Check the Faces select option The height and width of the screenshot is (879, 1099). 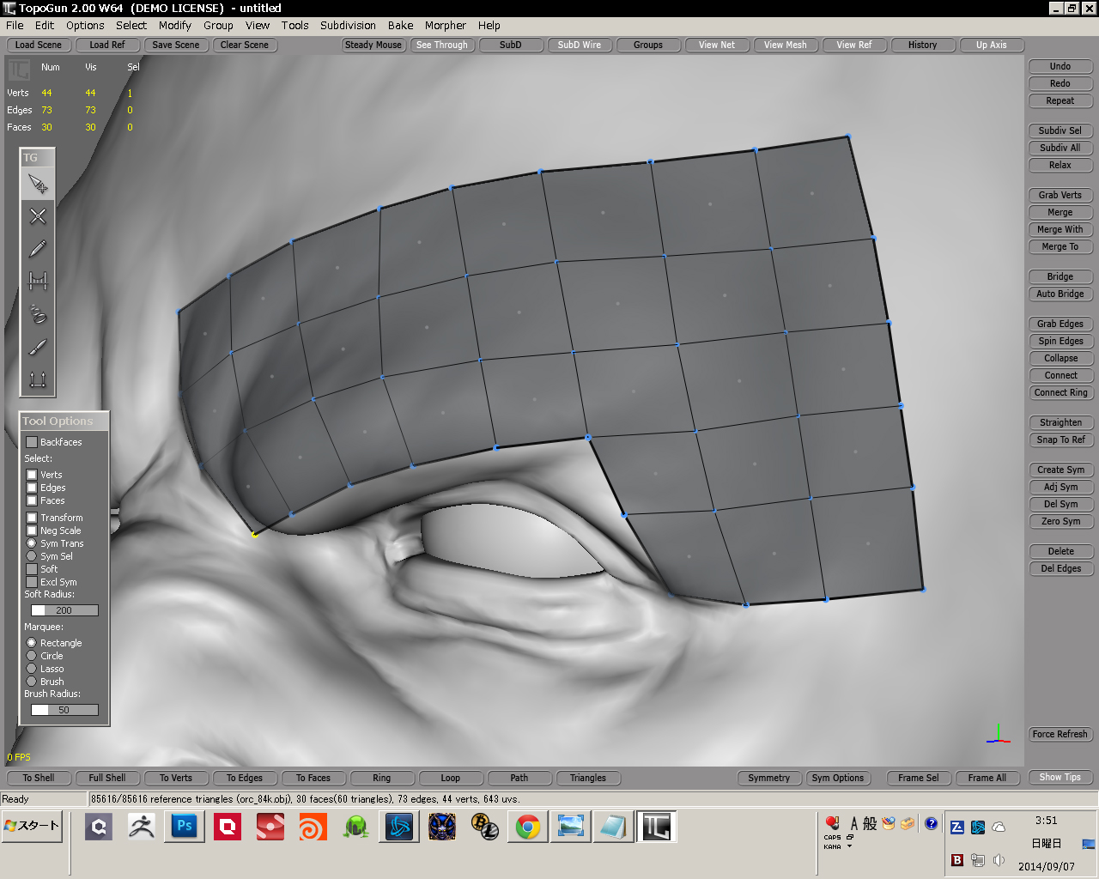[x=32, y=500]
